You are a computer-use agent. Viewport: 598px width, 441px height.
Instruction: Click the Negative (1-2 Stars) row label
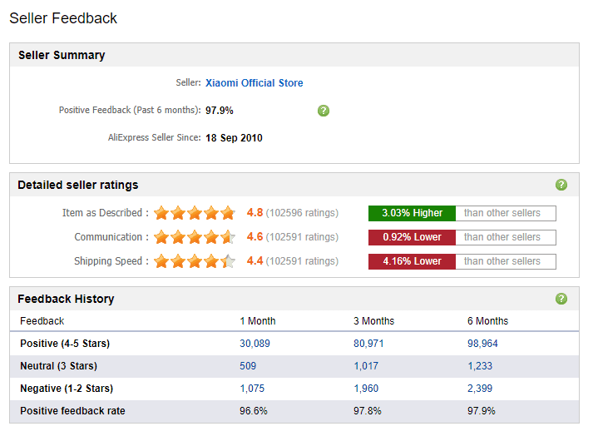click(x=67, y=389)
